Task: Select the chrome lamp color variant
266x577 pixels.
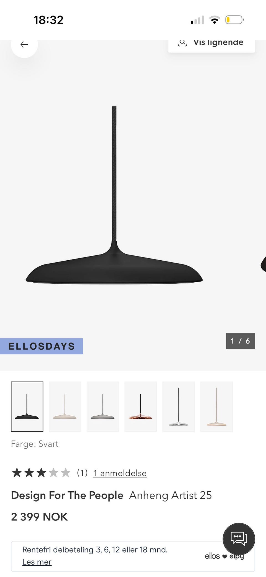Action: pos(179,406)
